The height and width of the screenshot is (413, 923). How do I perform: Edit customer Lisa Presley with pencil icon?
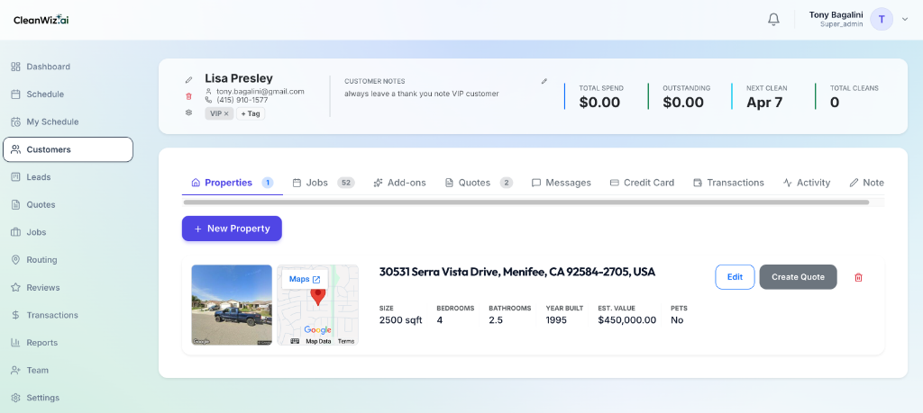pos(189,79)
